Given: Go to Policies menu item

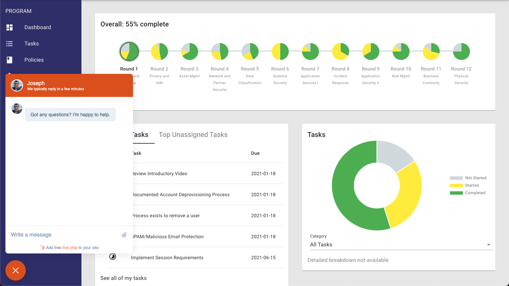Looking at the screenshot, I should point(34,60).
